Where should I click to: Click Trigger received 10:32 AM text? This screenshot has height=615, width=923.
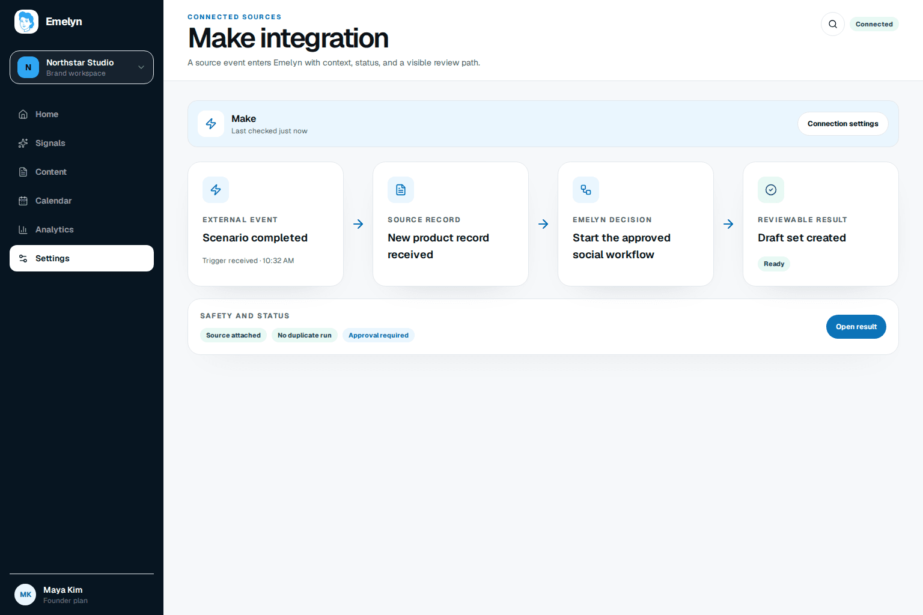pos(248,261)
